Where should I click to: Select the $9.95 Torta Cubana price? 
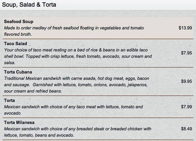186,81
